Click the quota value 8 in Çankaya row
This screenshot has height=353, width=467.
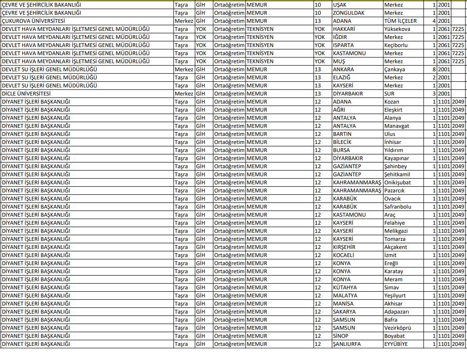click(x=430, y=69)
